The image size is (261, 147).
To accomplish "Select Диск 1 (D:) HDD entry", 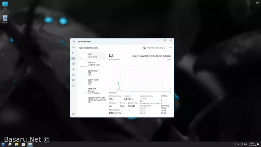I will [x=92, y=82].
